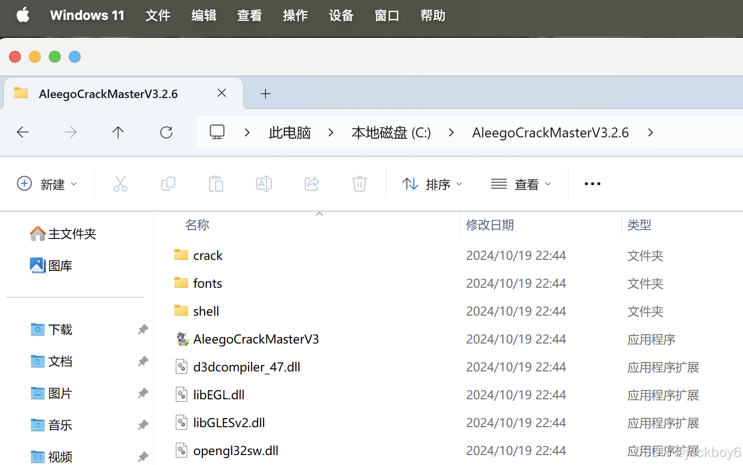Open the Windows 11 app menu
743x465 pixels.
point(87,15)
